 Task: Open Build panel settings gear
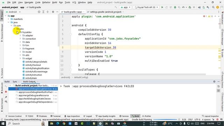[x=214, y=82]
